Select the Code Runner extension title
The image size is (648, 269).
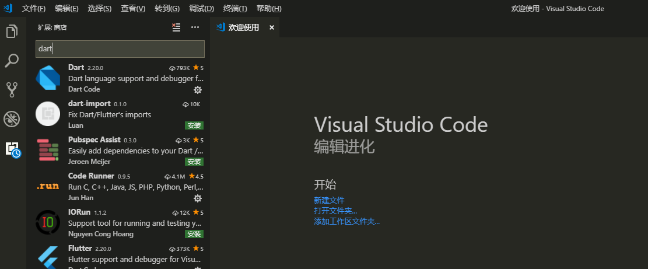91,176
